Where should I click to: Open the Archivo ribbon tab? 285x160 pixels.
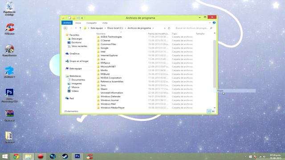pos(67,23)
